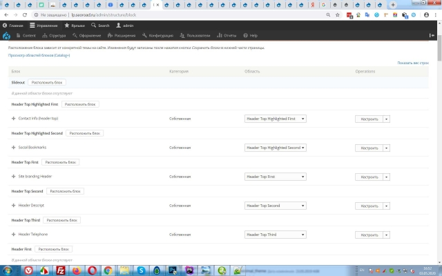
Task: Open Header Top Third region dropdown
Action: (276, 235)
